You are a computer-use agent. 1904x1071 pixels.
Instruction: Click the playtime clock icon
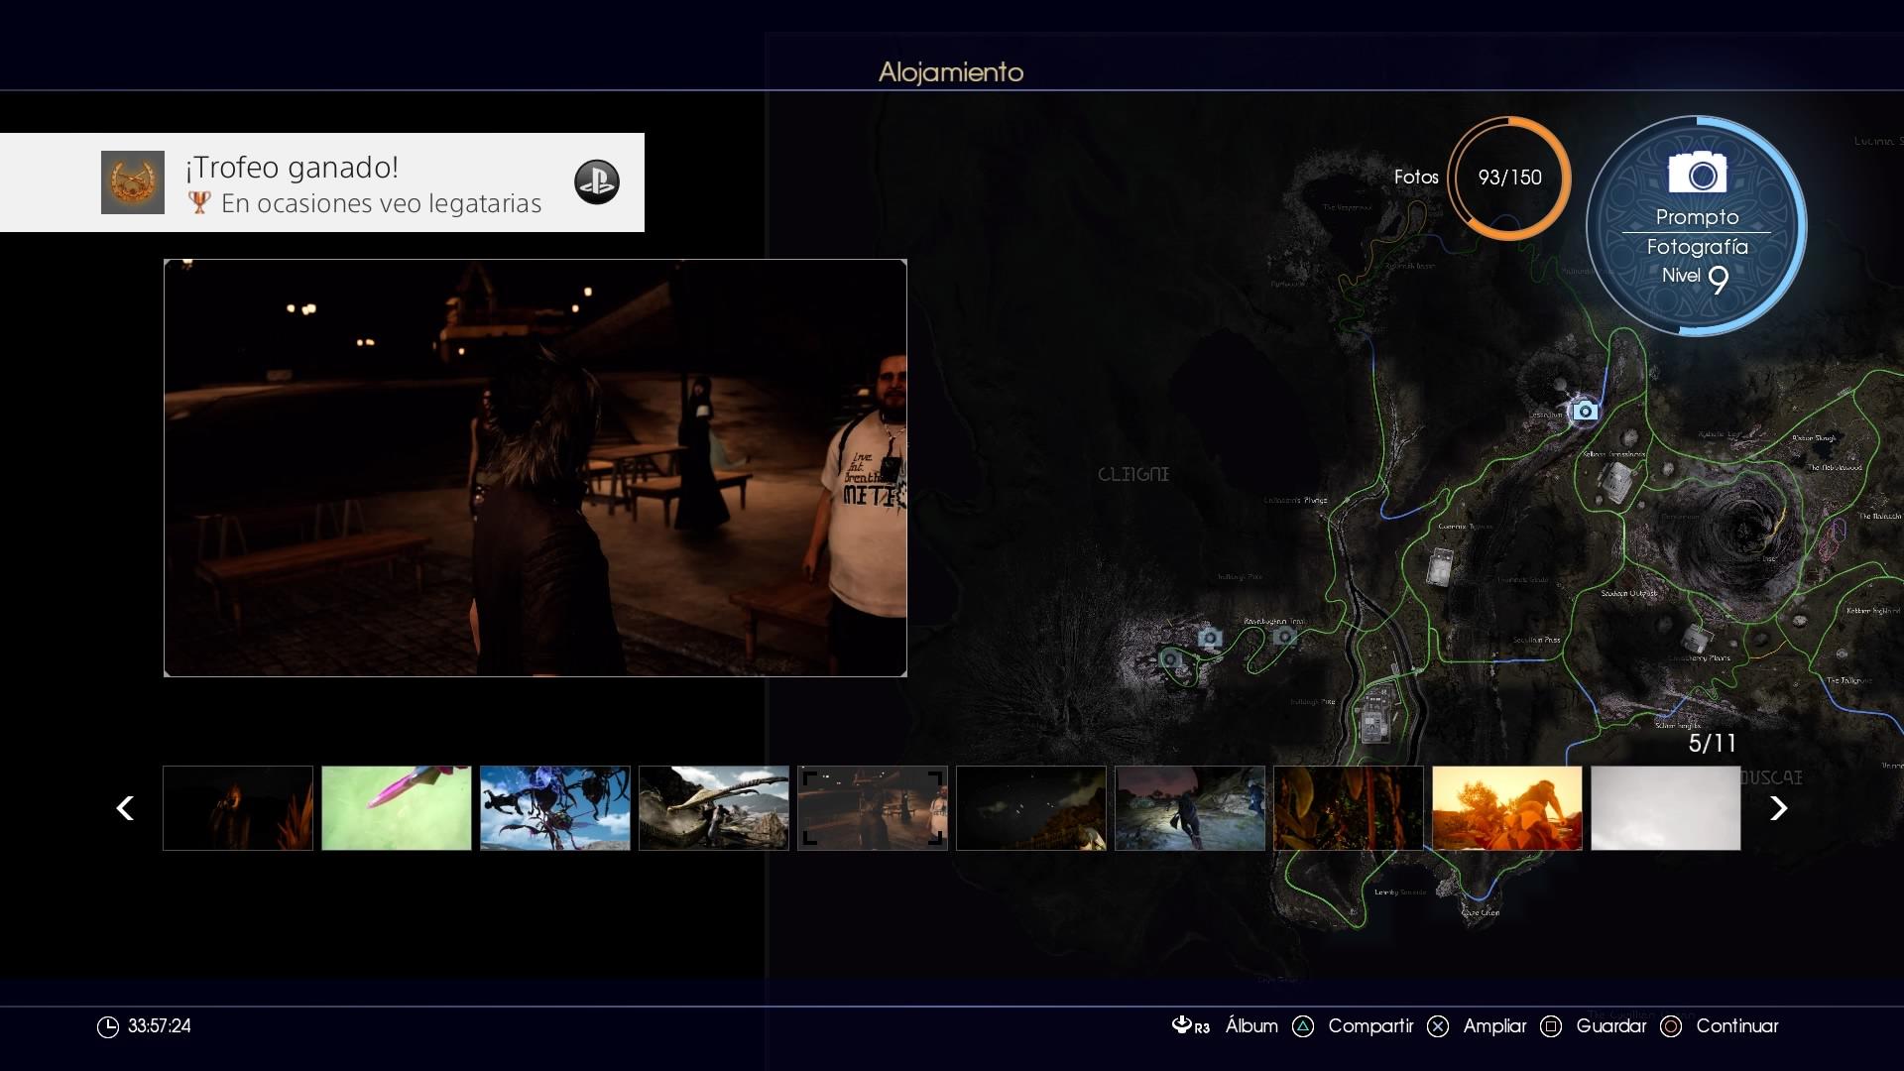(107, 1027)
